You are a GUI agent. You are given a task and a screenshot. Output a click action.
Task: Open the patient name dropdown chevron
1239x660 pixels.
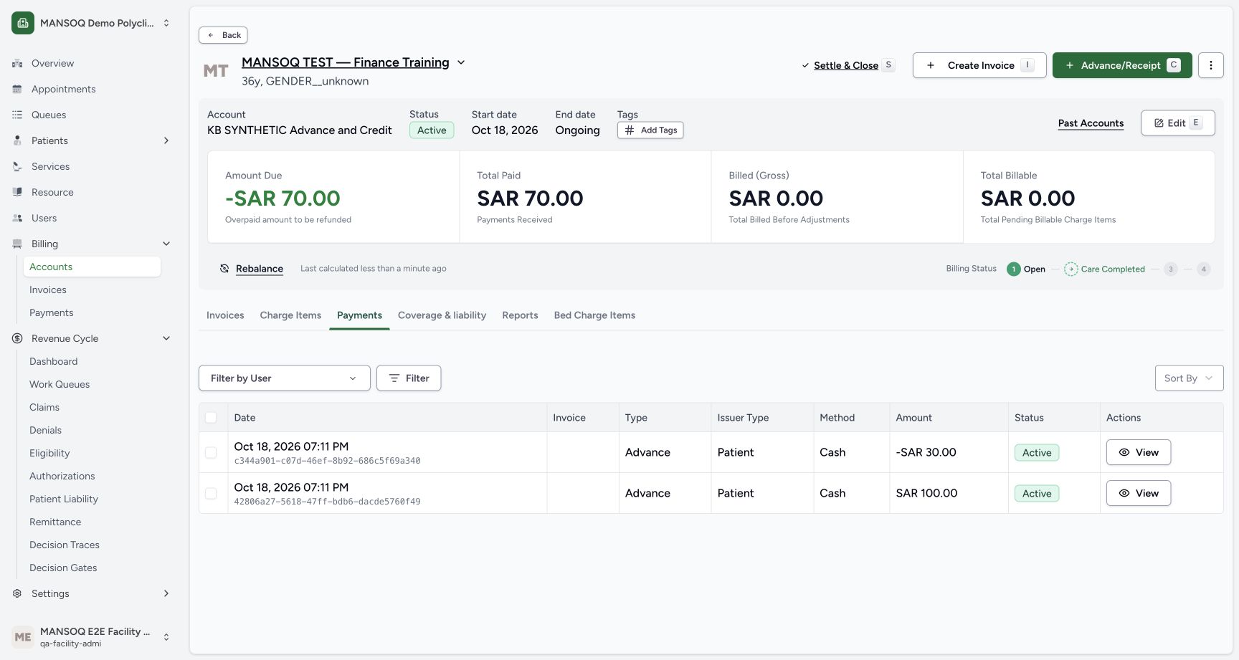point(461,62)
